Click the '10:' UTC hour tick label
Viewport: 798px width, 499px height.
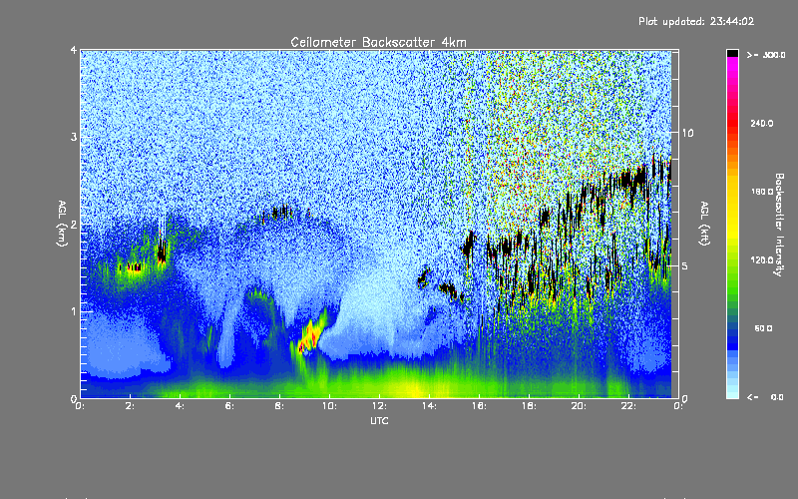click(329, 406)
